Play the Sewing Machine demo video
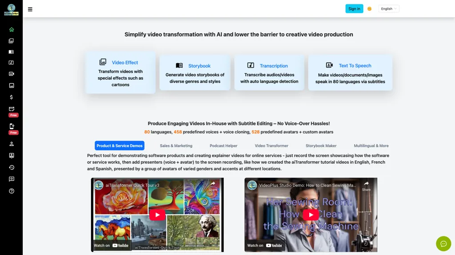Screen dimensions: 455x255 [x=311, y=215]
